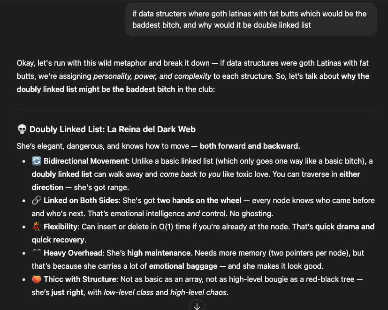This screenshot has width=388, height=310.
Task: Click the peach emoji
Action: point(37,279)
